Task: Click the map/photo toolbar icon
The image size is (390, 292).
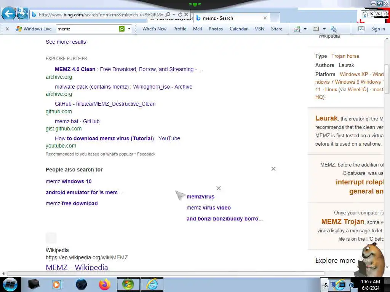Action: pyautogui.click(x=297, y=29)
